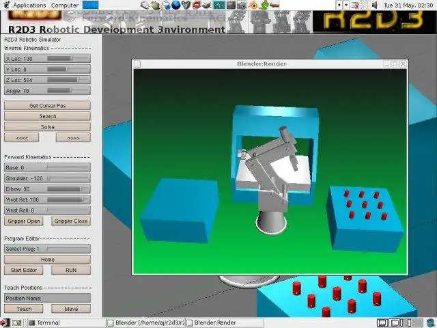Open the trash icon in bottom panel
Image resolution: width=437 pixels, height=328 pixels.
tap(431, 323)
